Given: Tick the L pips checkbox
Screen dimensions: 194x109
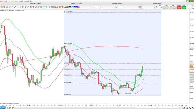Looking at the screenshot, I should [x=187, y=8].
